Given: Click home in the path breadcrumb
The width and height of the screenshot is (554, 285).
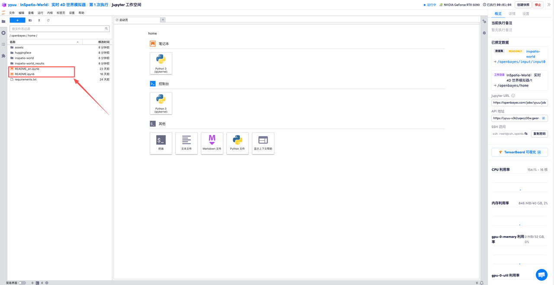Looking at the screenshot, I should pyautogui.click(x=31, y=35).
